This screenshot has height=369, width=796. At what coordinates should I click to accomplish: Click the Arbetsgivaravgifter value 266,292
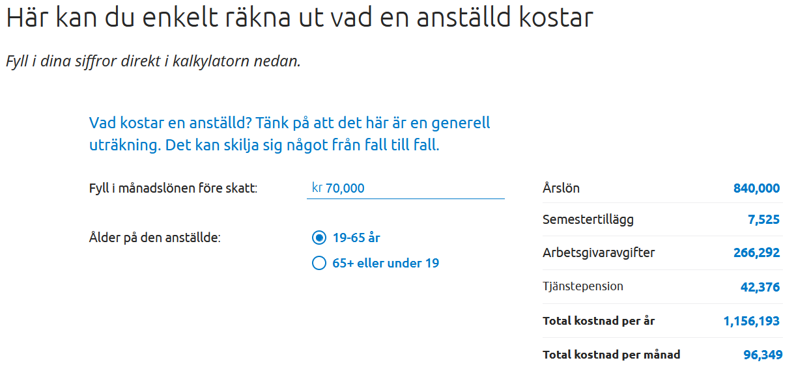tap(756, 253)
